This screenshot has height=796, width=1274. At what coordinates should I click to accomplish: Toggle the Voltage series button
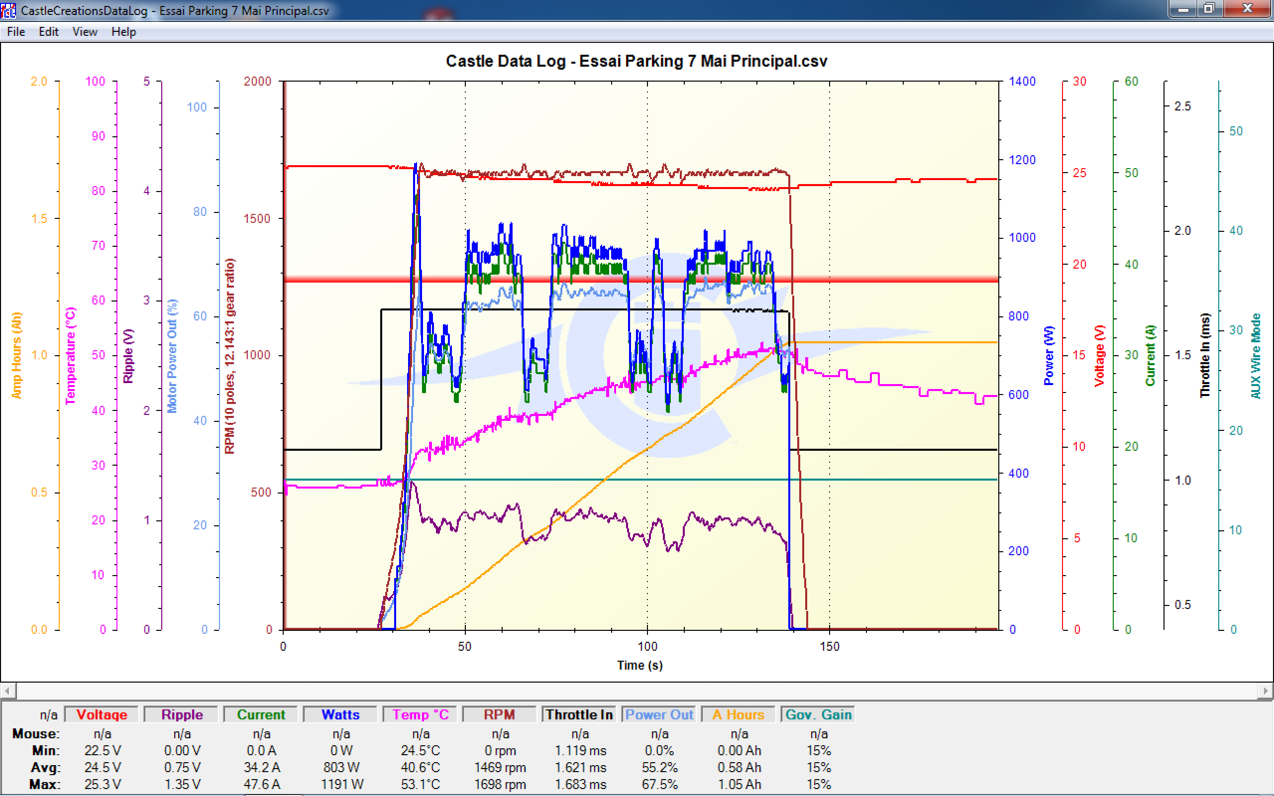(x=102, y=714)
